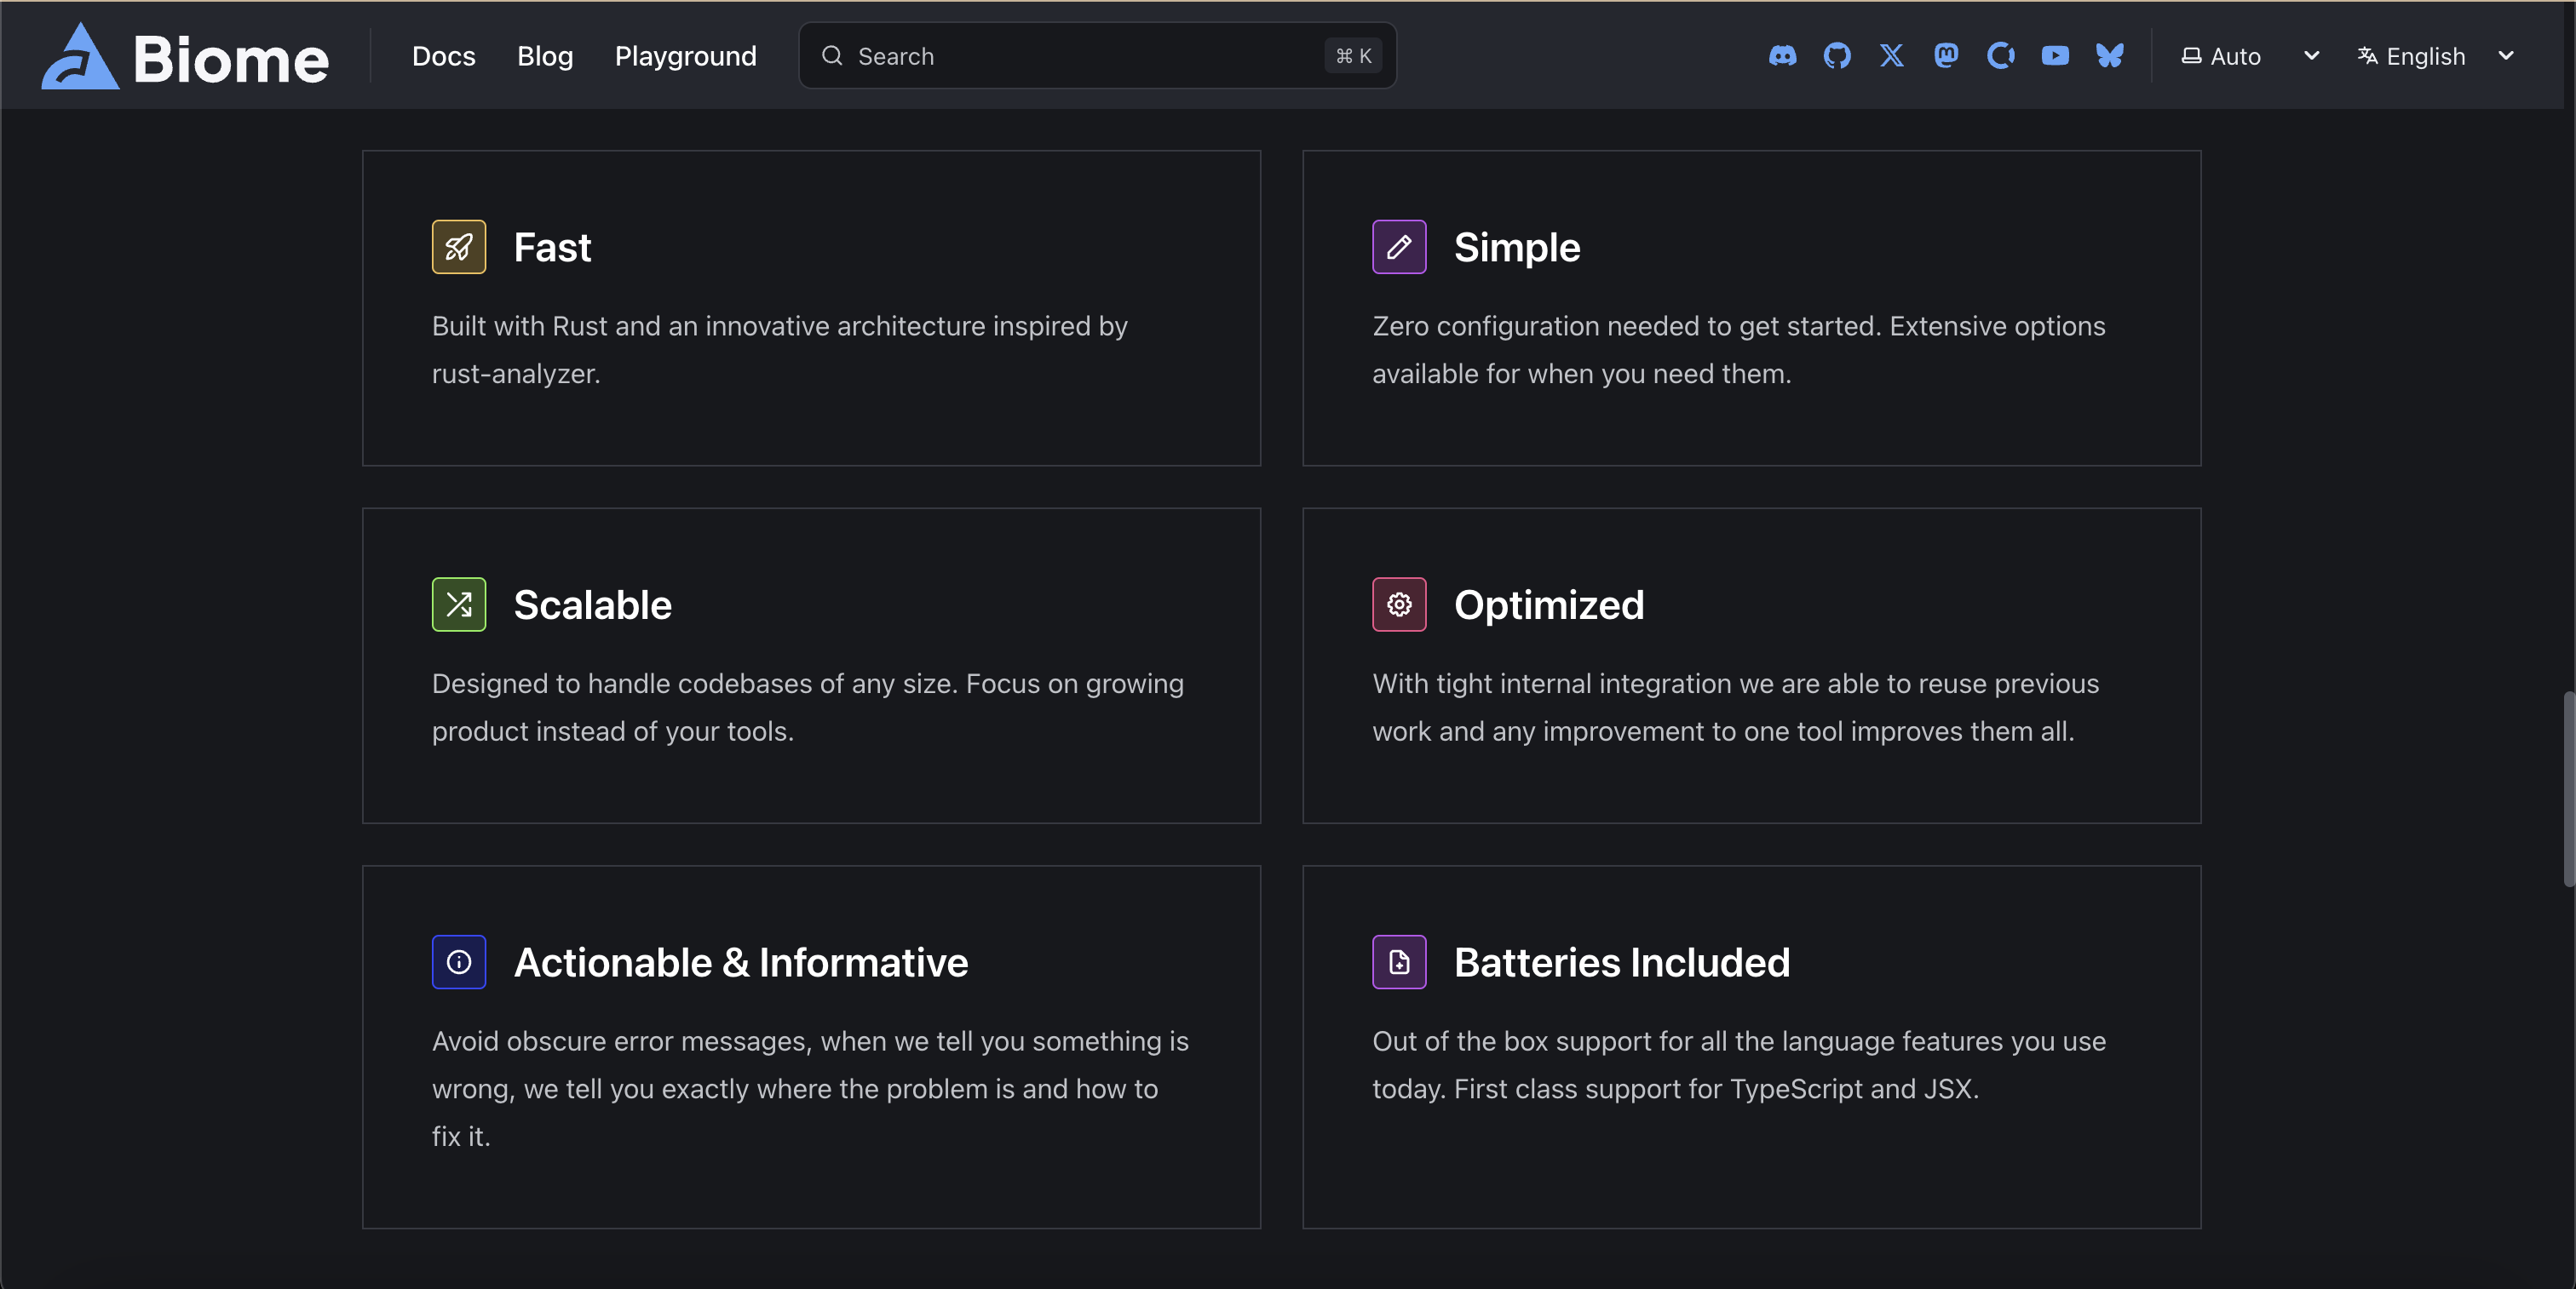Image resolution: width=2576 pixels, height=1289 pixels.
Task: Click the page vertical scrollbar thumb
Action: (x=2568, y=789)
